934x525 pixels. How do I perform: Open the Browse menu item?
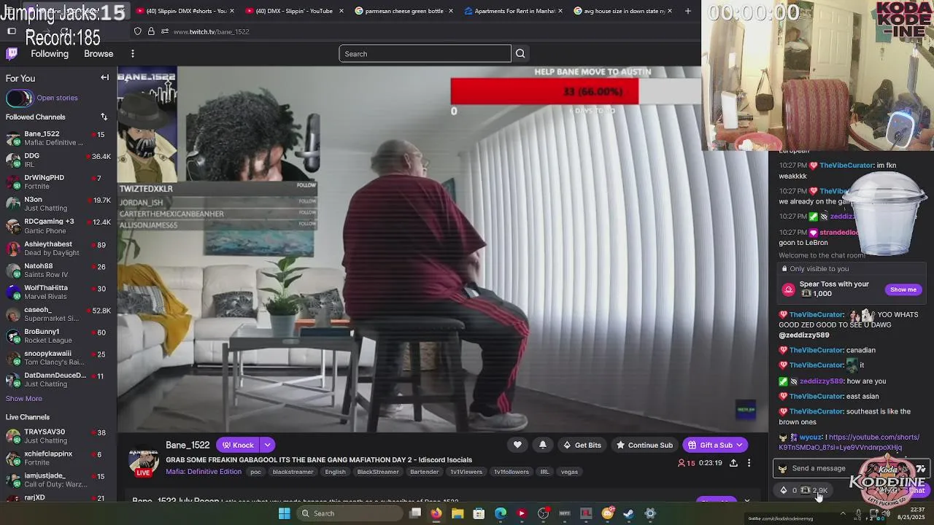point(99,54)
